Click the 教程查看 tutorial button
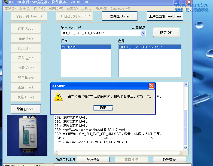 tap(169, 159)
